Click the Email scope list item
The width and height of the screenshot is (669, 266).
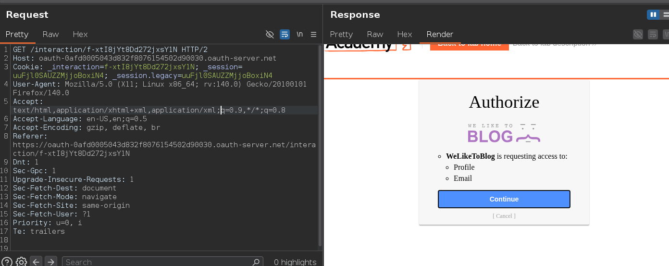click(x=463, y=178)
